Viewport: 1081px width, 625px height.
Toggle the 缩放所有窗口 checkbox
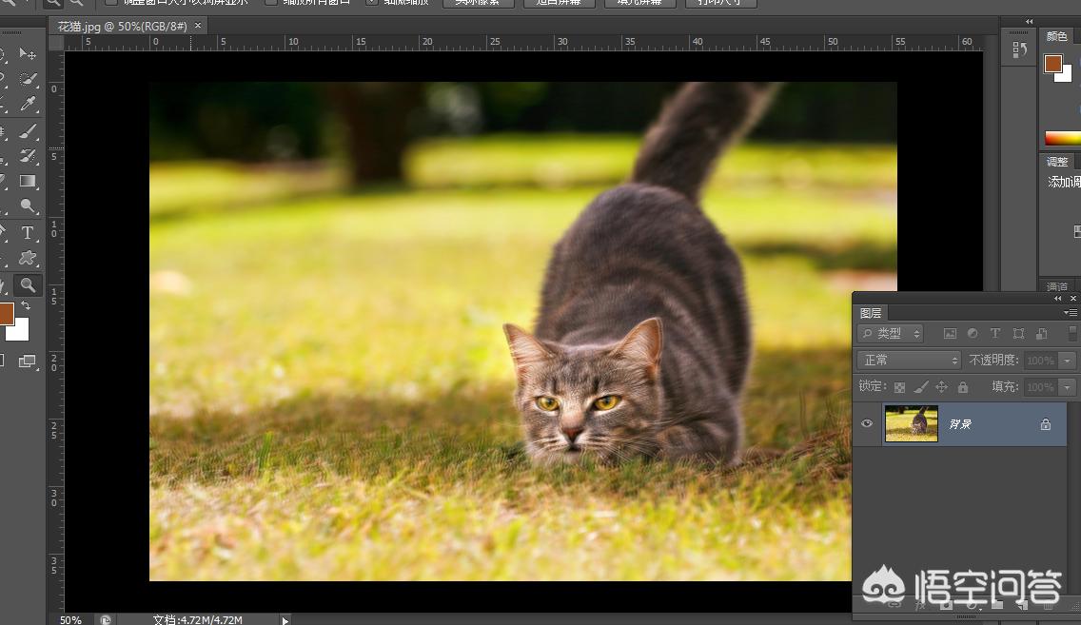(271, 2)
